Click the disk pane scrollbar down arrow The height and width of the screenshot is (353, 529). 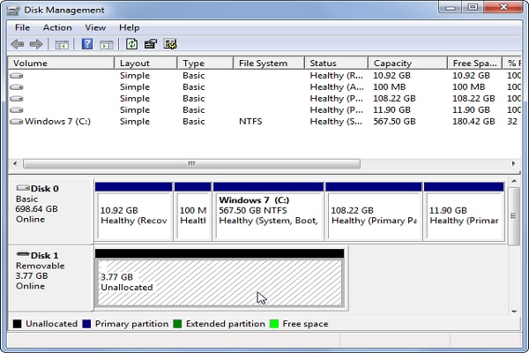click(514, 312)
